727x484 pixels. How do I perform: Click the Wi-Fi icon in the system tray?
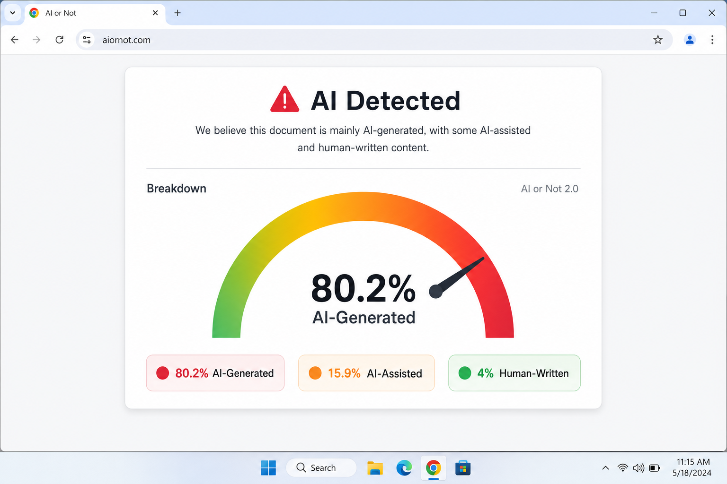click(x=622, y=467)
